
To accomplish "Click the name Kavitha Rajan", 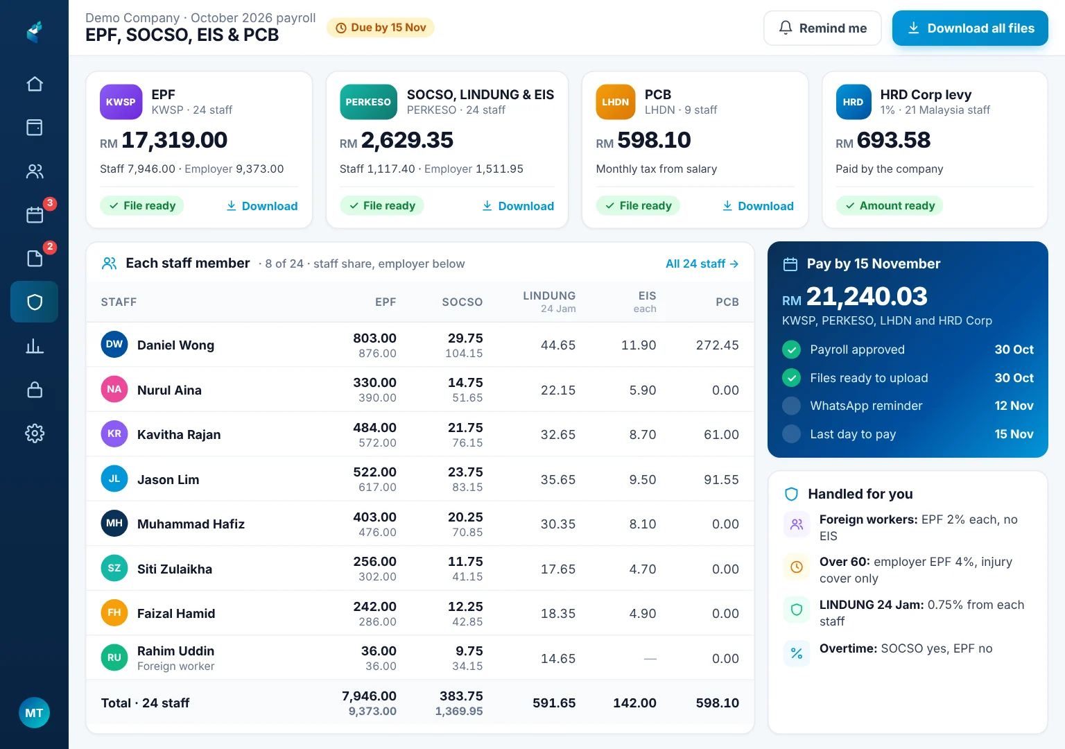I will tap(179, 435).
